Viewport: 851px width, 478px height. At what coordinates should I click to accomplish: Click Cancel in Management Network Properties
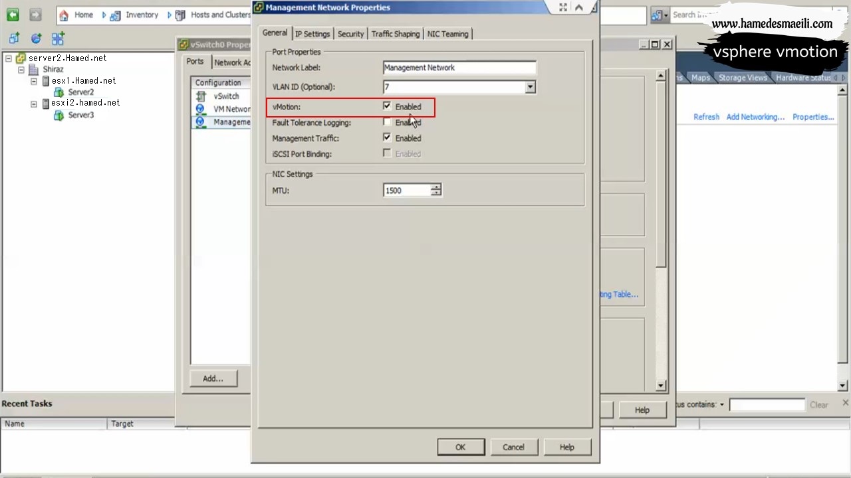tap(513, 447)
